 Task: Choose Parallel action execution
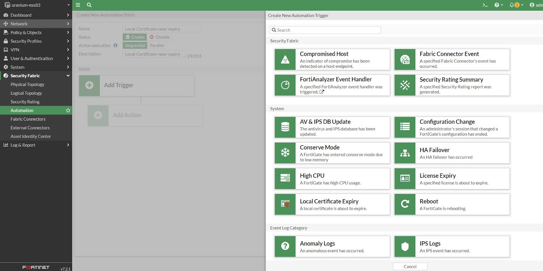pyautogui.click(x=157, y=45)
